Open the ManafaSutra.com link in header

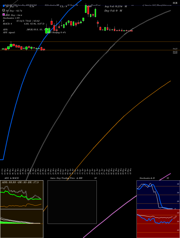[x=164, y=5]
